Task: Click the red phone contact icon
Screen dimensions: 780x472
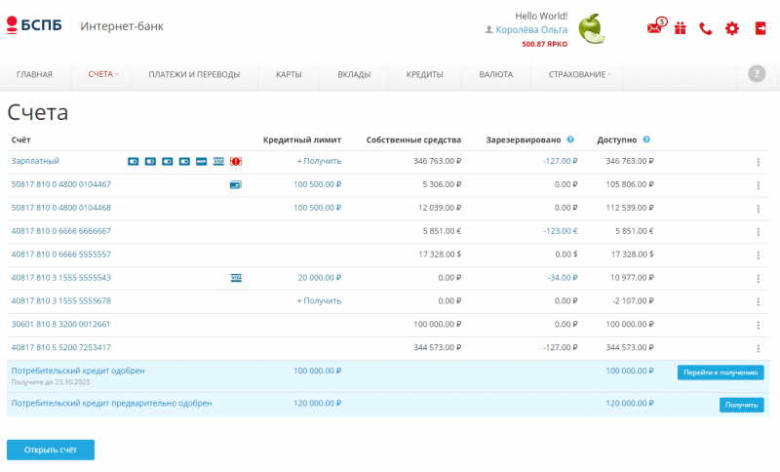Action: click(706, 28)
